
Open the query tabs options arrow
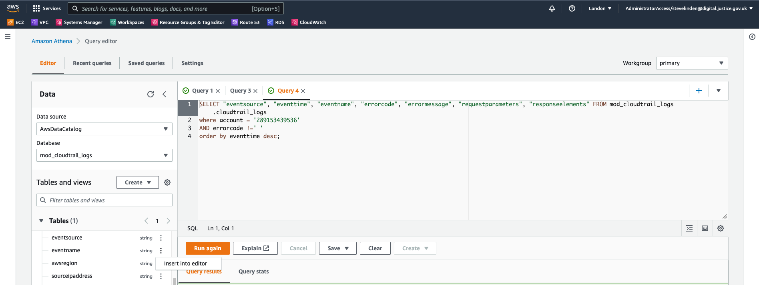coord(719,91)
